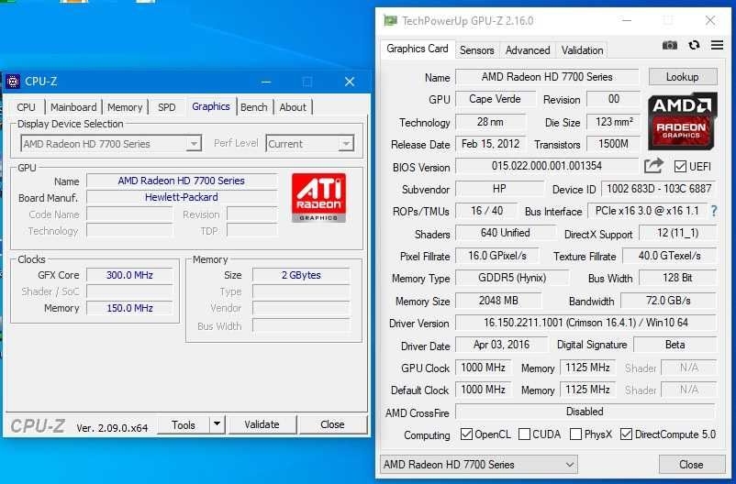Click the 40.0 GTexel/s texture fillrate value
736x484 pixels.
tap(669, 256)
